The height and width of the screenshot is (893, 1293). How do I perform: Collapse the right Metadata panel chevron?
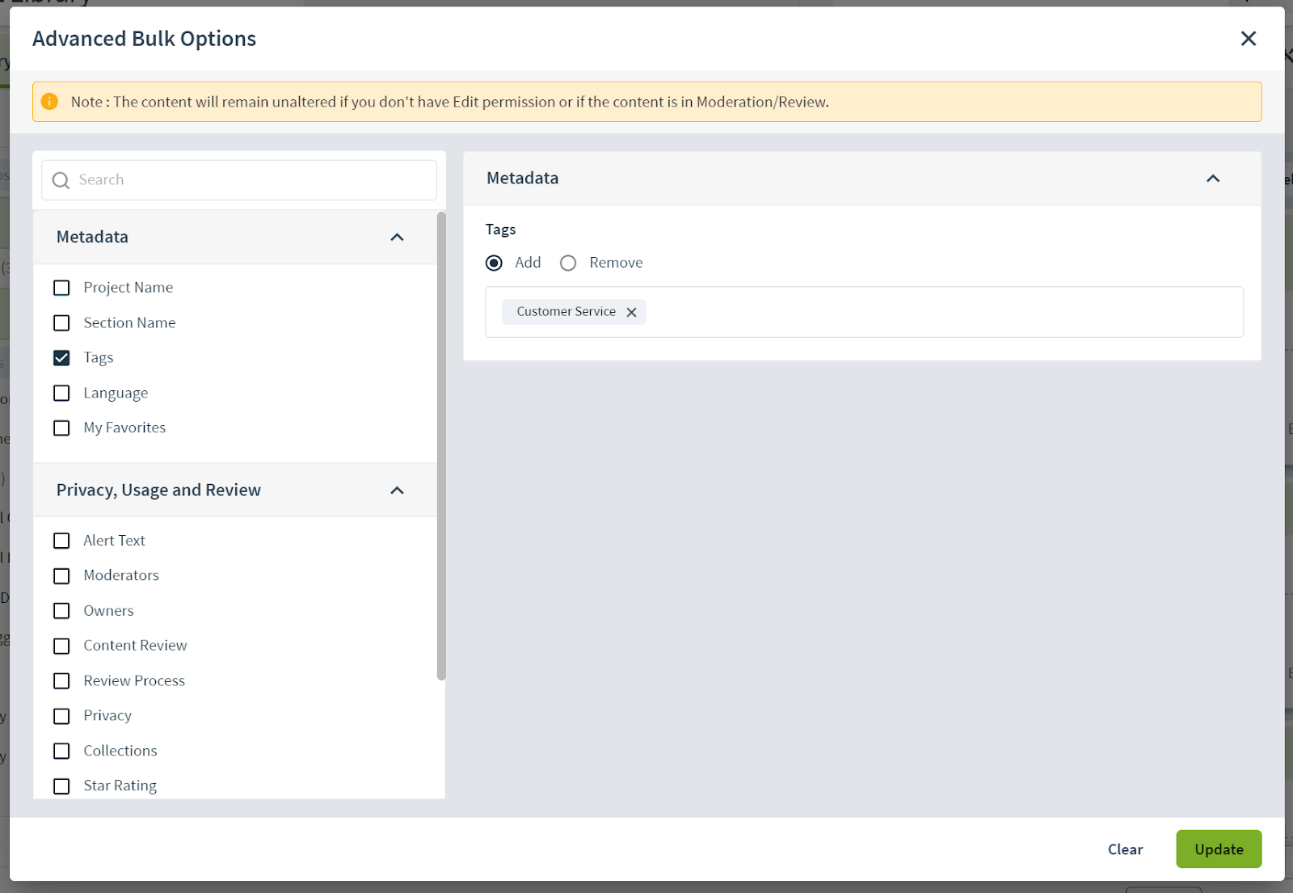[x=1213, y=179]
